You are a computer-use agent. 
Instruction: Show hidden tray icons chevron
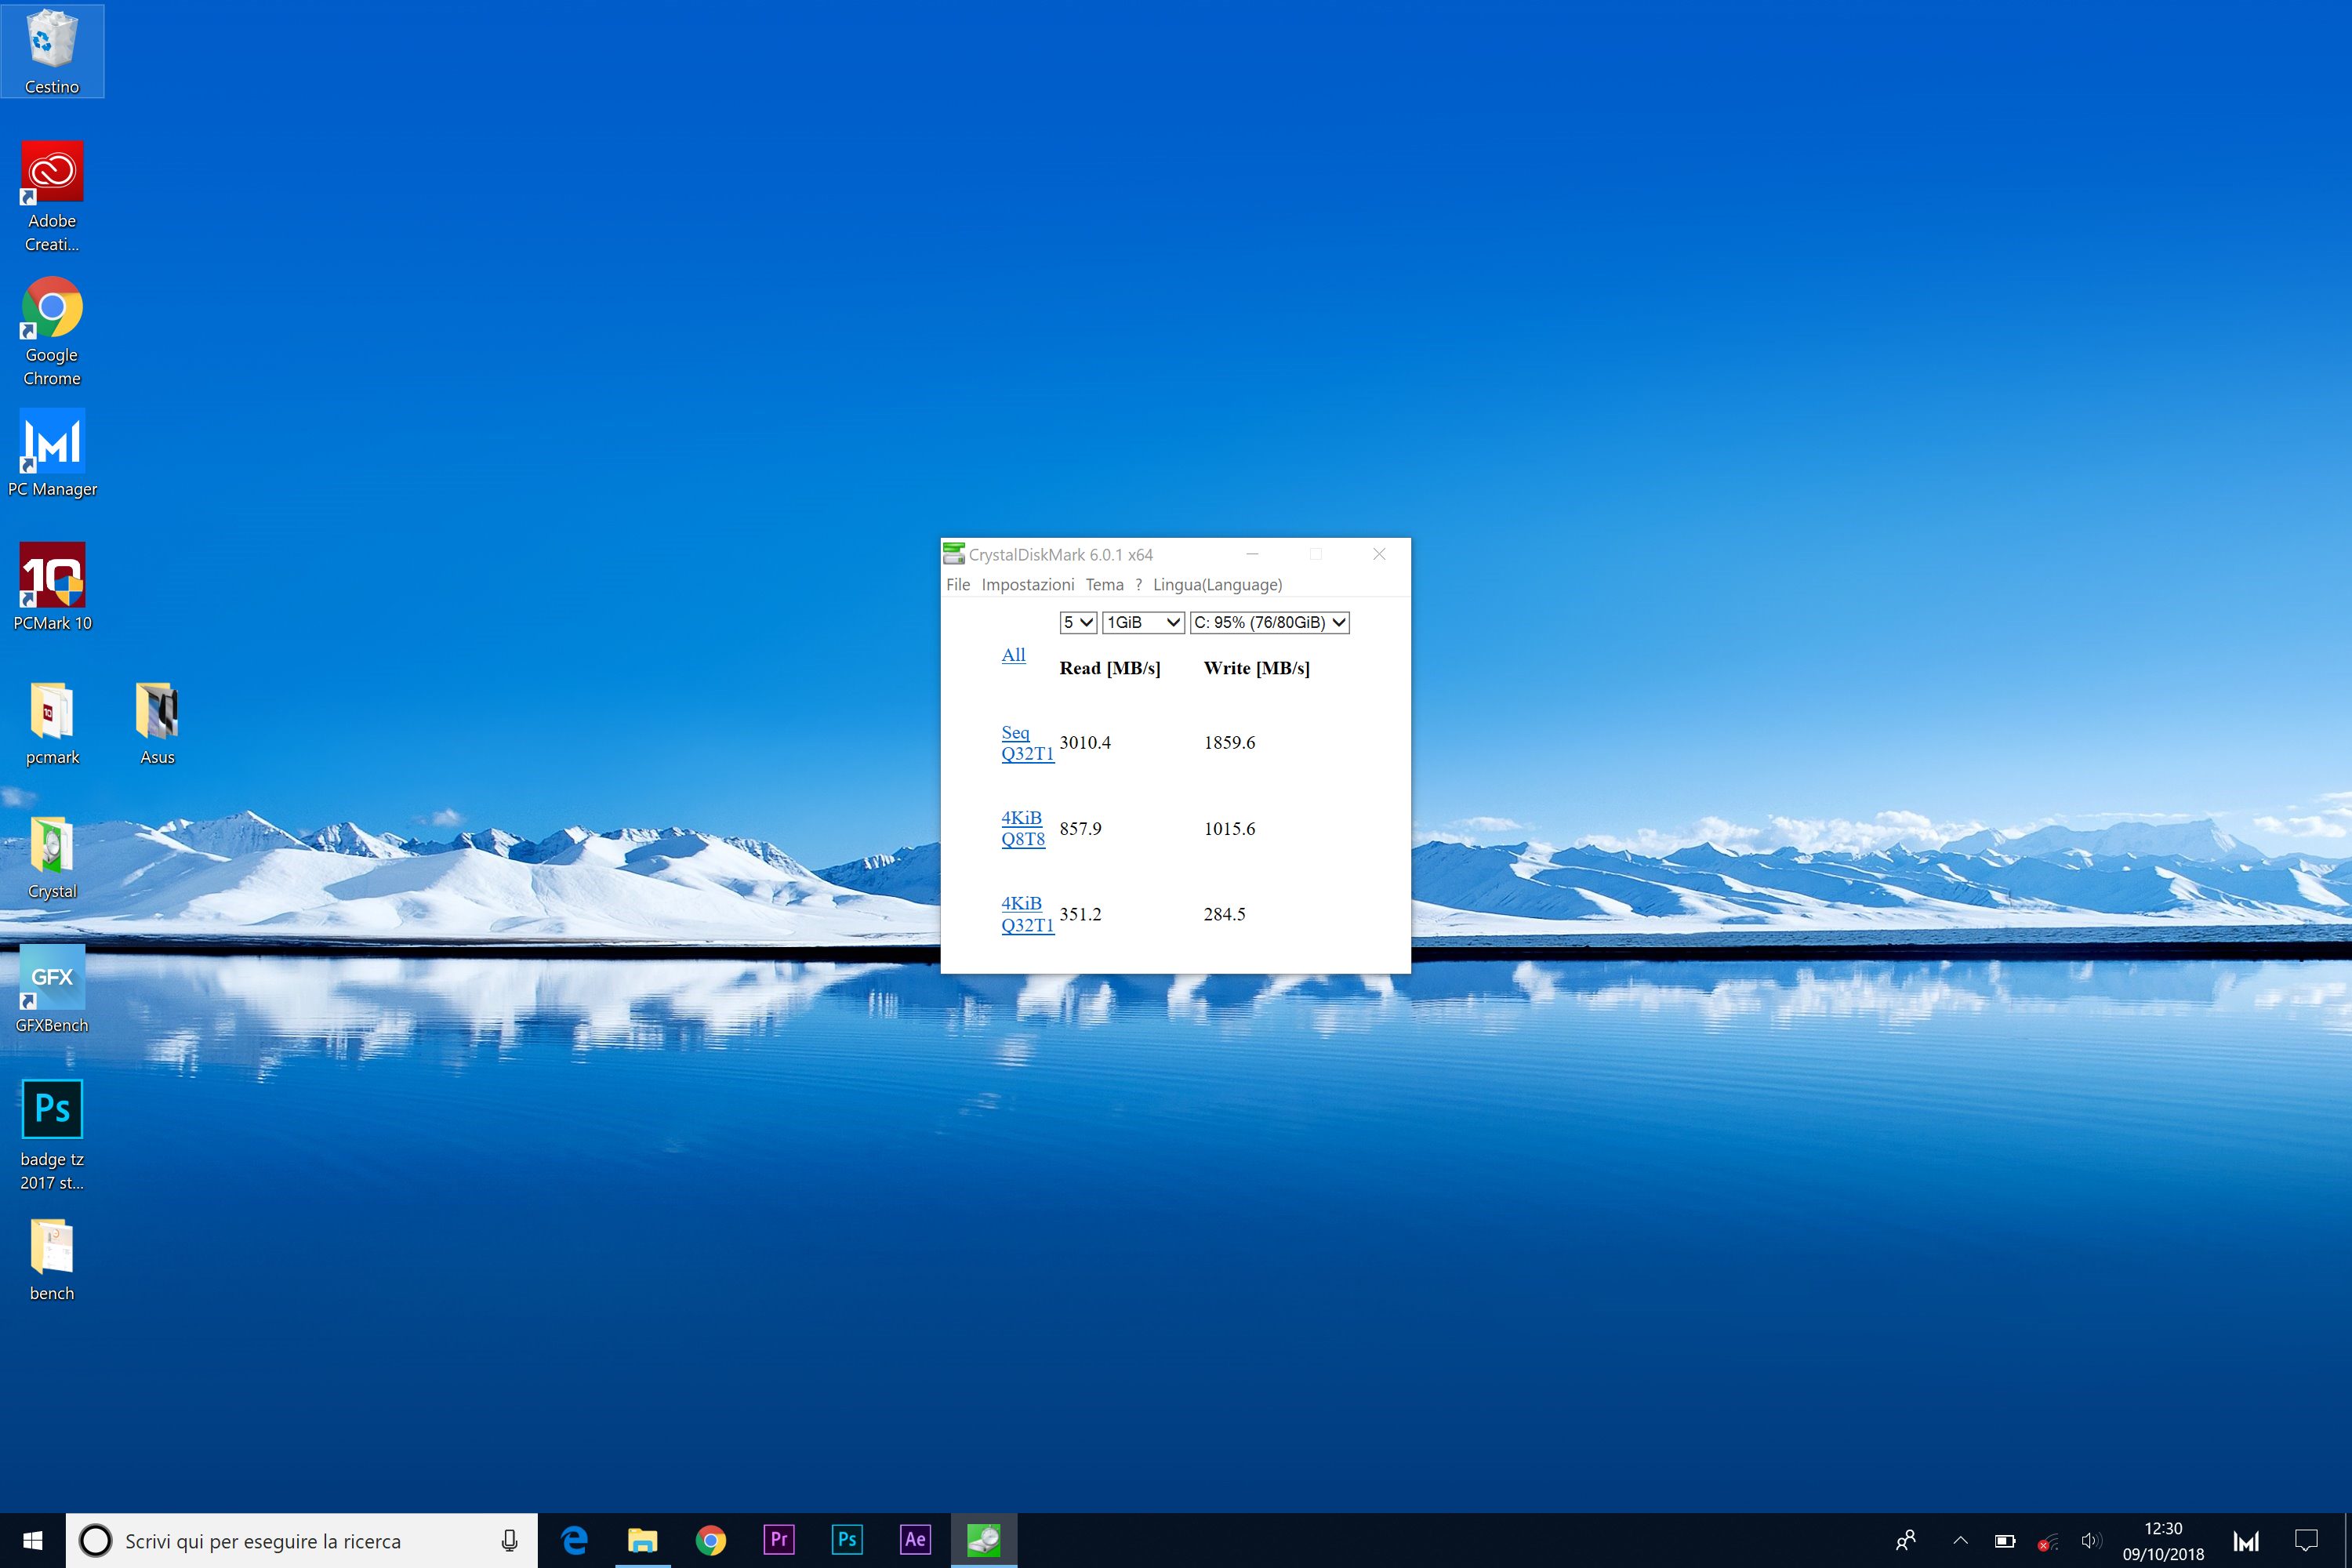[1960, 1541]
